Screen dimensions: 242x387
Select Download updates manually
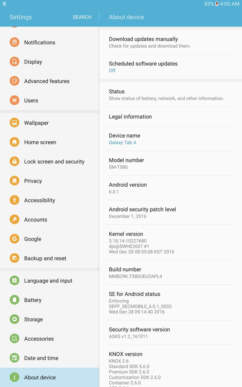(170, 42)
